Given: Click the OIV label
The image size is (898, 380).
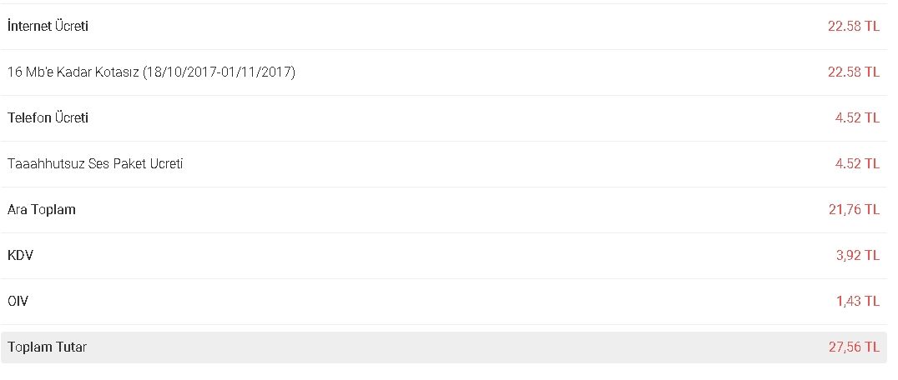Looking at the screenshot, I should (x=18, y=302).
